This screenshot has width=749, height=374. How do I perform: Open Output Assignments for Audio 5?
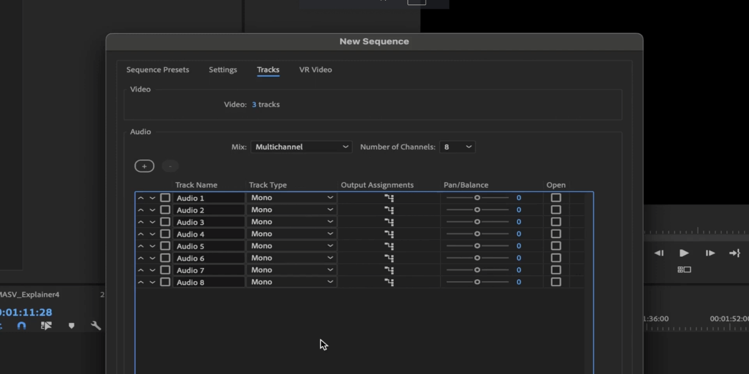(389, 246)
